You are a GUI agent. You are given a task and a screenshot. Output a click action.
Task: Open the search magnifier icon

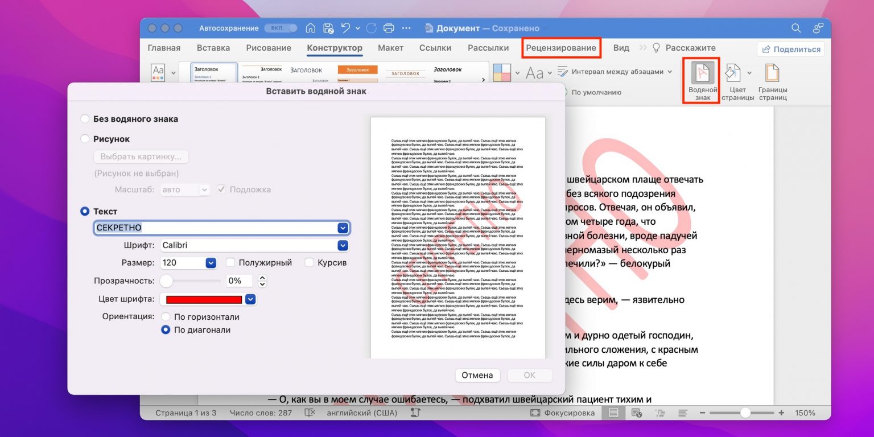[796, 28]
